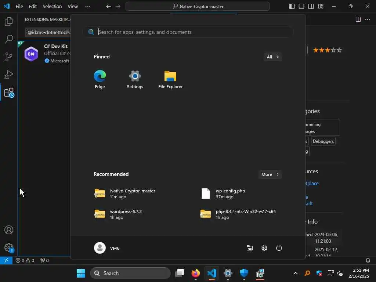The height and width of the screenshot is (282, 376).
Task: Show All apps in Start menu
Action: coord(273,57)
